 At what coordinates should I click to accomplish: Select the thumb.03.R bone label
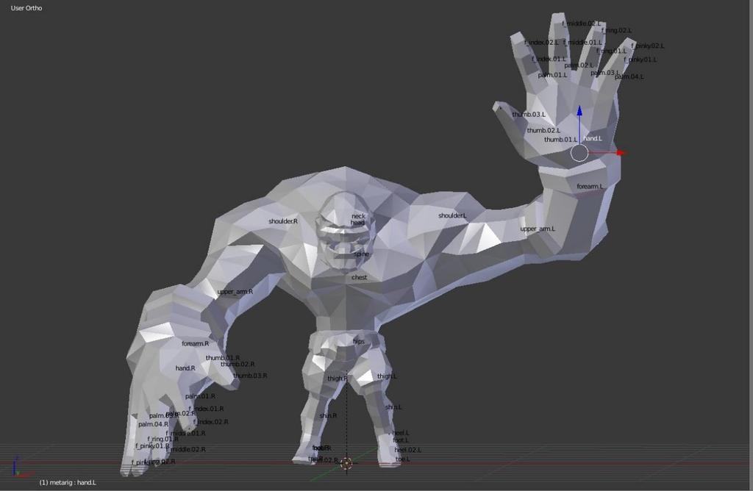coord(250,376)
